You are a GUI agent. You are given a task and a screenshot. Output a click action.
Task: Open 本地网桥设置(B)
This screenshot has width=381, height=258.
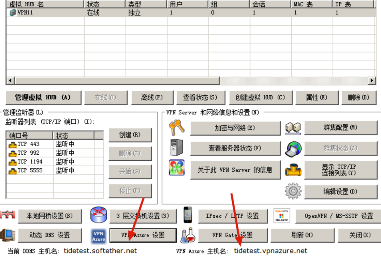point(50,216)
